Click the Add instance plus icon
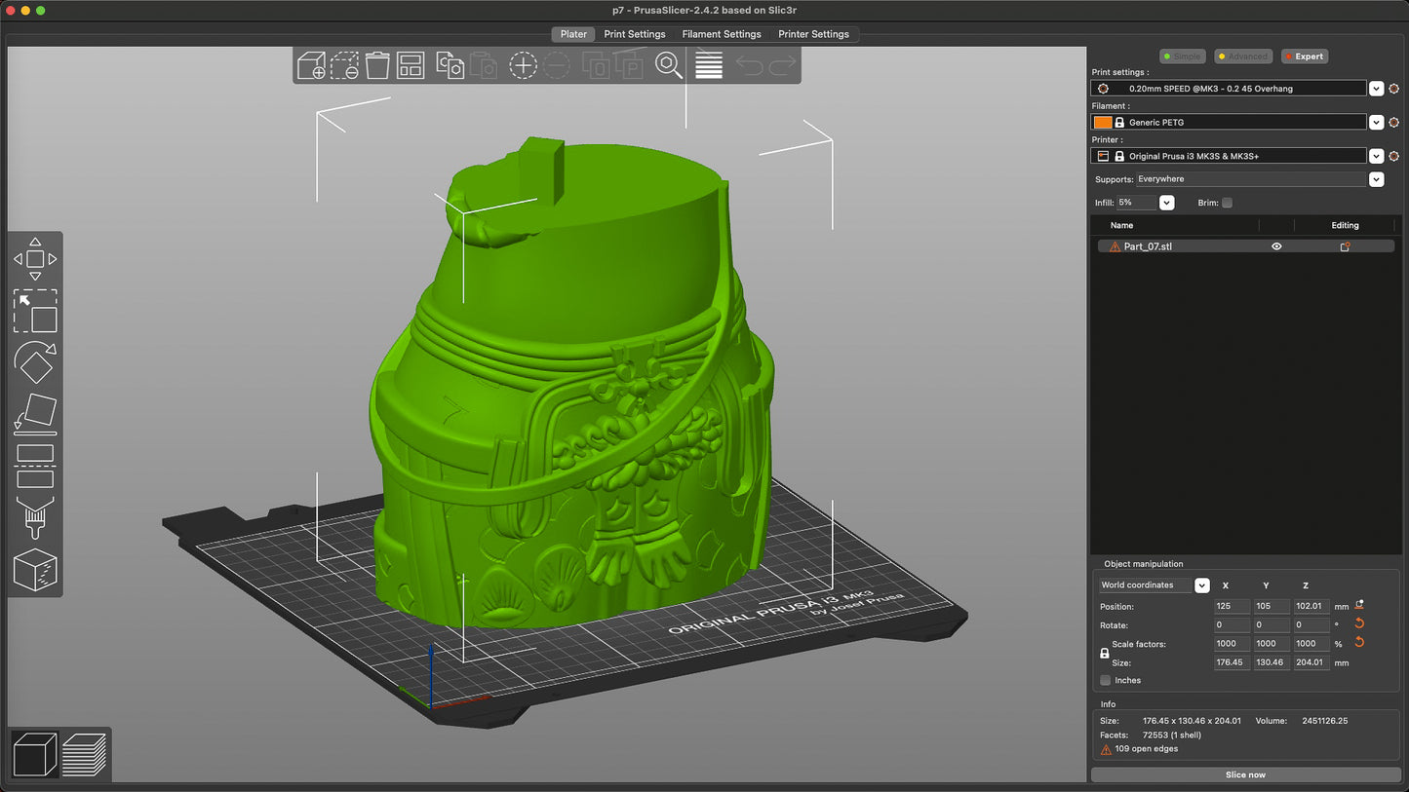The image size is (1409, 792). [524, 65]
